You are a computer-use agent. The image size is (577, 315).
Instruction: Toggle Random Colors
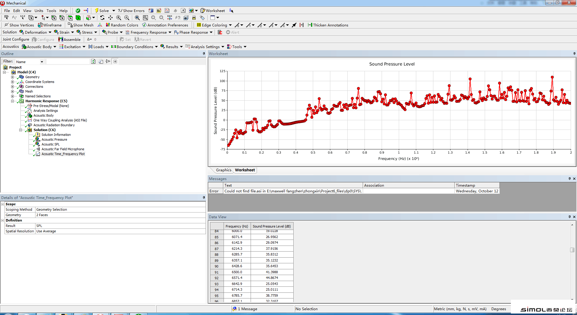point(122,25)
